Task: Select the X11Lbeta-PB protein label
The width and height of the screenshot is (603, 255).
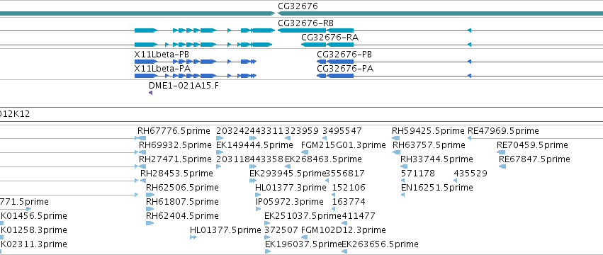Action: 162,55
